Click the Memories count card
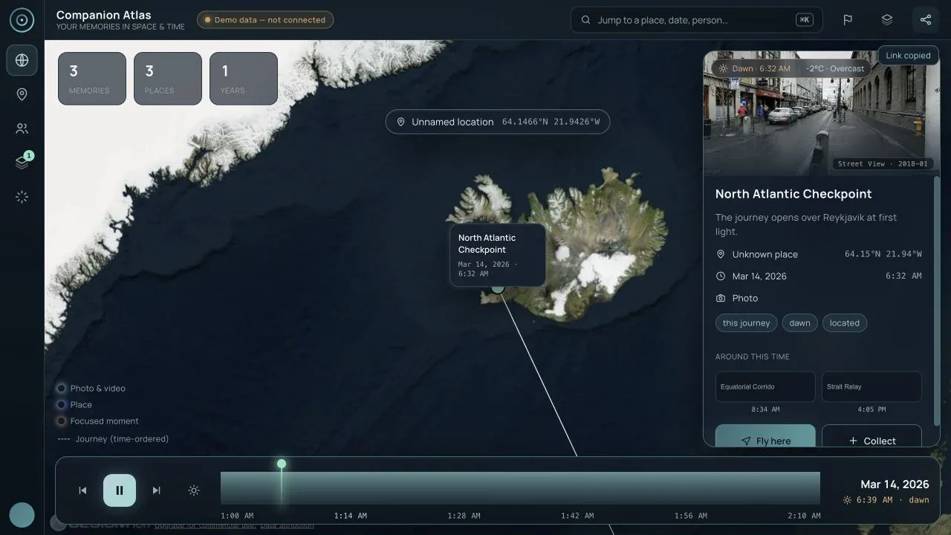Image resolution: width=951 pixels, height=535 pixels. click(92, 79)
